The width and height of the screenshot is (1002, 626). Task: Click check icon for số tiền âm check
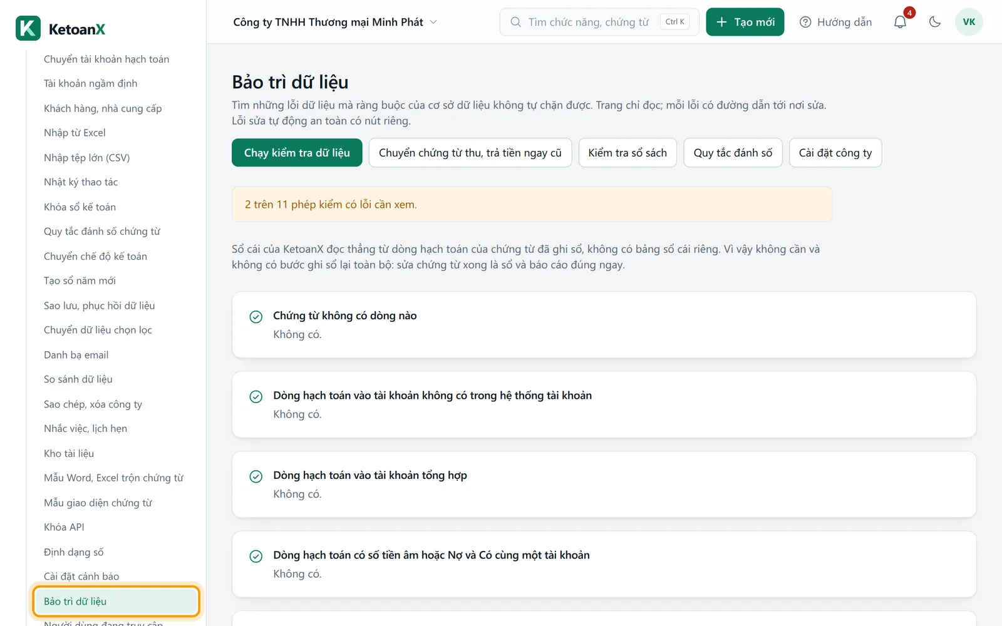click(x=256, y=556)
